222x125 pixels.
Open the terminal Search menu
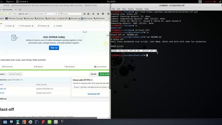[131, 9]
